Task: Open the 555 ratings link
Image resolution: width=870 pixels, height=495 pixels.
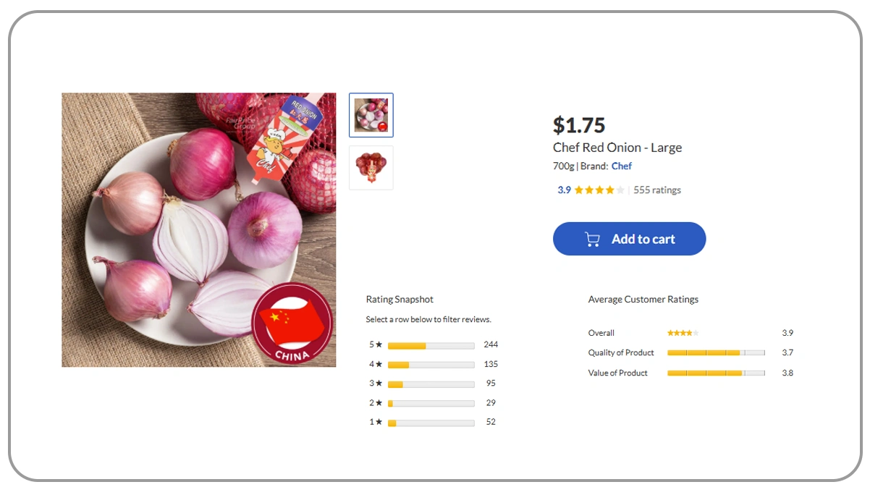Action: (656, 190)
